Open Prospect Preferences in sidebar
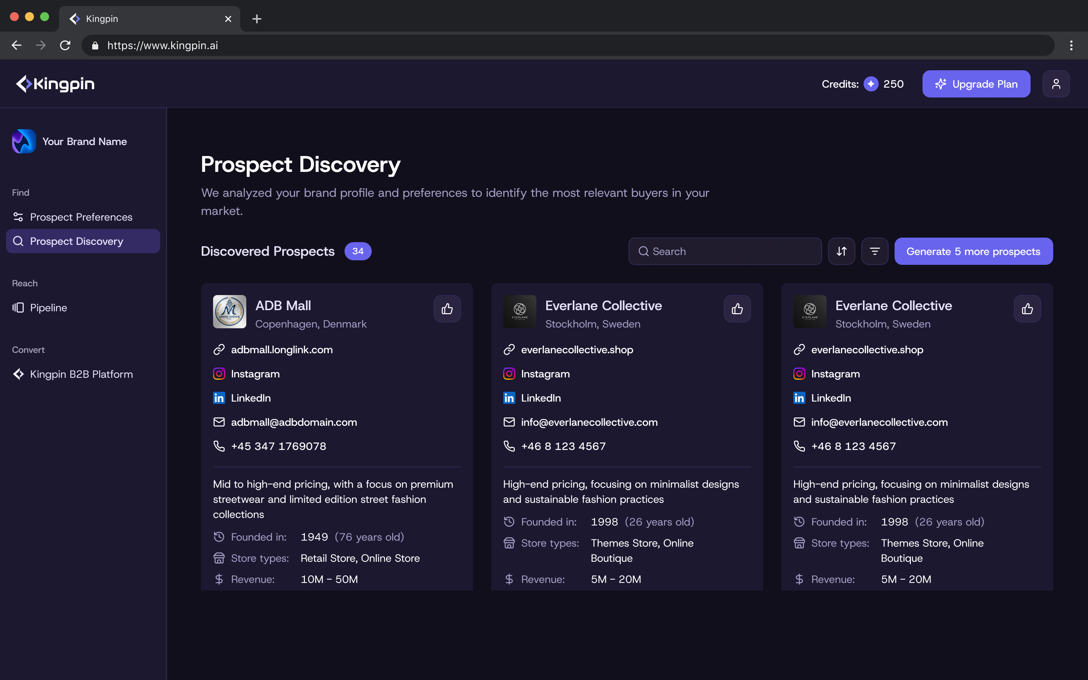The height and width of the screenshot is (680, 1088). click(83, 217)
